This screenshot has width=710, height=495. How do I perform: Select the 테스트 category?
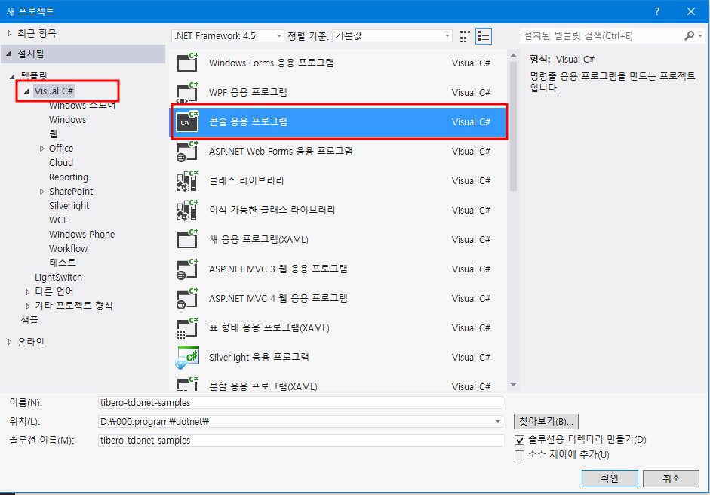pos(63,263)
